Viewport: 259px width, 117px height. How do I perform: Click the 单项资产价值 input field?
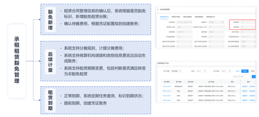(x=184, y=27)
